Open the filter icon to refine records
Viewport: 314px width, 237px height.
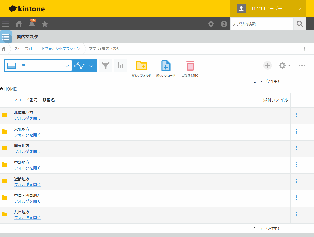click(105, 65)
